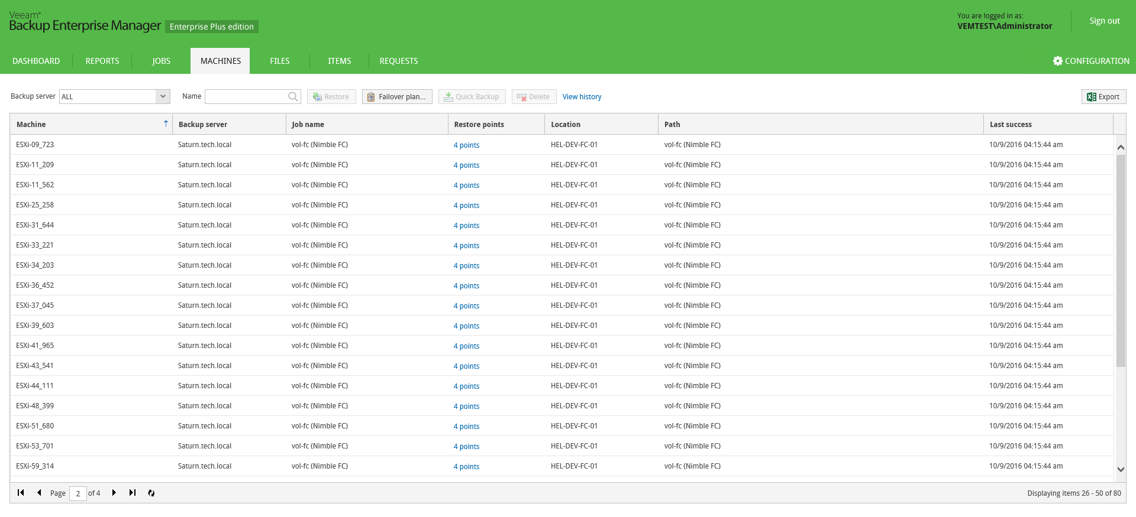Open 4 points link for ESXi-11_209
The height and width of the screenshot is (517, 1136).
pyautogui.click(x=466, y=165)
